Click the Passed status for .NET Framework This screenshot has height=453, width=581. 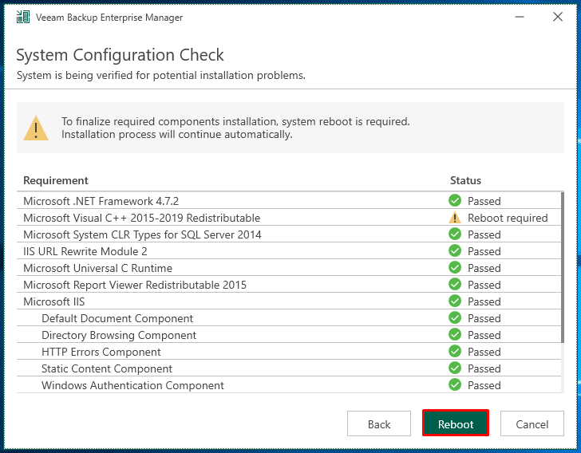(484, 201)
